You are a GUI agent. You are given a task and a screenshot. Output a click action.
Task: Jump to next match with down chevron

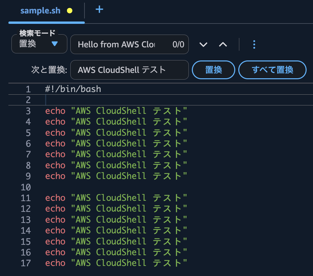[x=203, y=44]
